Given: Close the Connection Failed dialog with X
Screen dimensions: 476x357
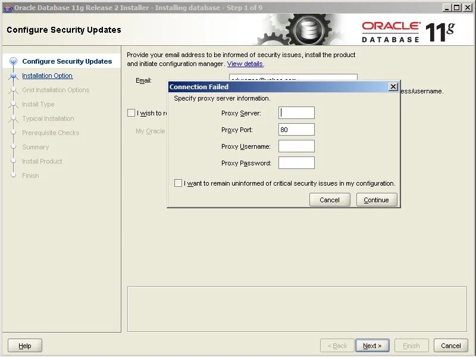Looking at the screenshot, I should 393,87.
